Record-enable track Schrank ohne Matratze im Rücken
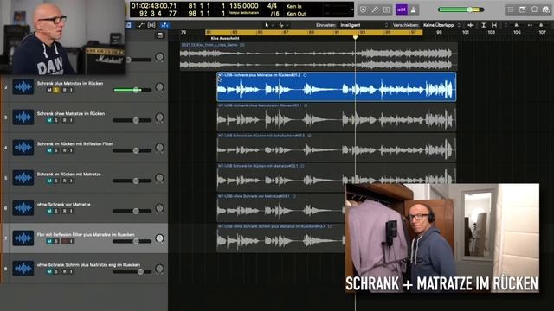This screenshot has width=554, height=311. pos(64,121)
